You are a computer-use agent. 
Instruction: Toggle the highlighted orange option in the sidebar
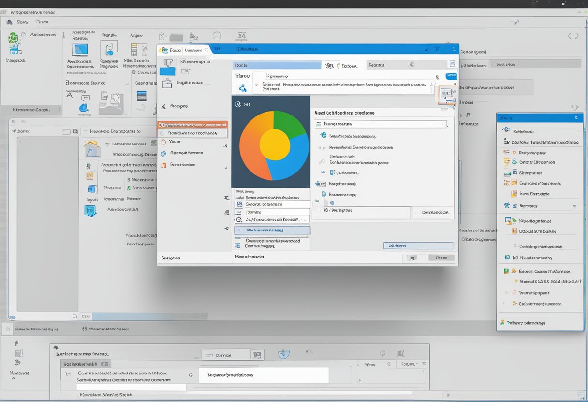[x=192, y=125]
